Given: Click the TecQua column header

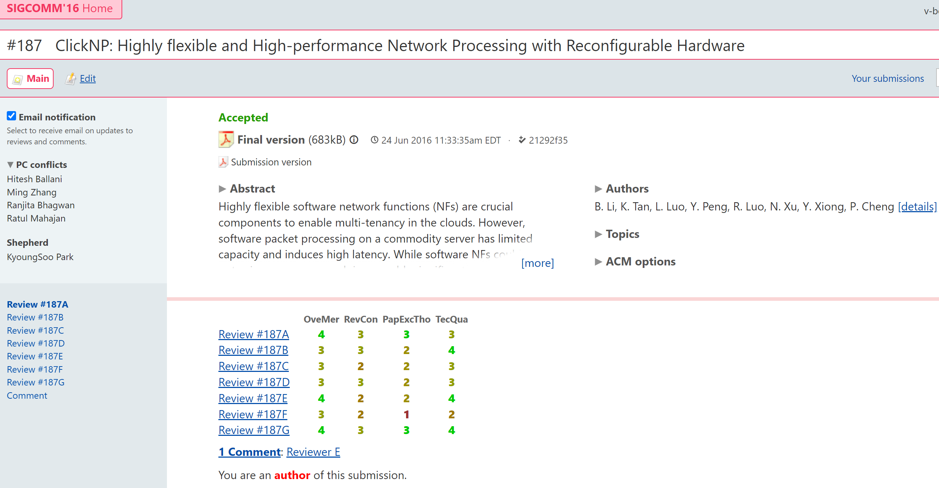Looking at the screenshot, I should pyautogui.click(x=451, y=319).
